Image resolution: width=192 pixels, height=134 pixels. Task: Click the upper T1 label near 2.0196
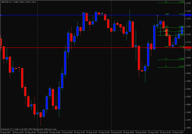[x=166, y=2]
